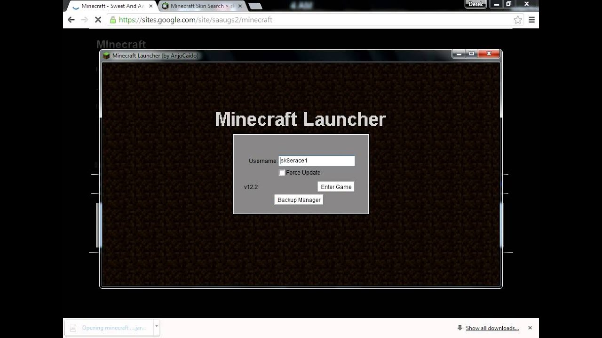602x338 pixels.
Task: Click the Enter Game button
Action: 336,187
